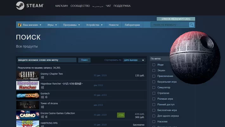
Task: Enable the Ранний доступ checkbox
Action: point(154,105)
